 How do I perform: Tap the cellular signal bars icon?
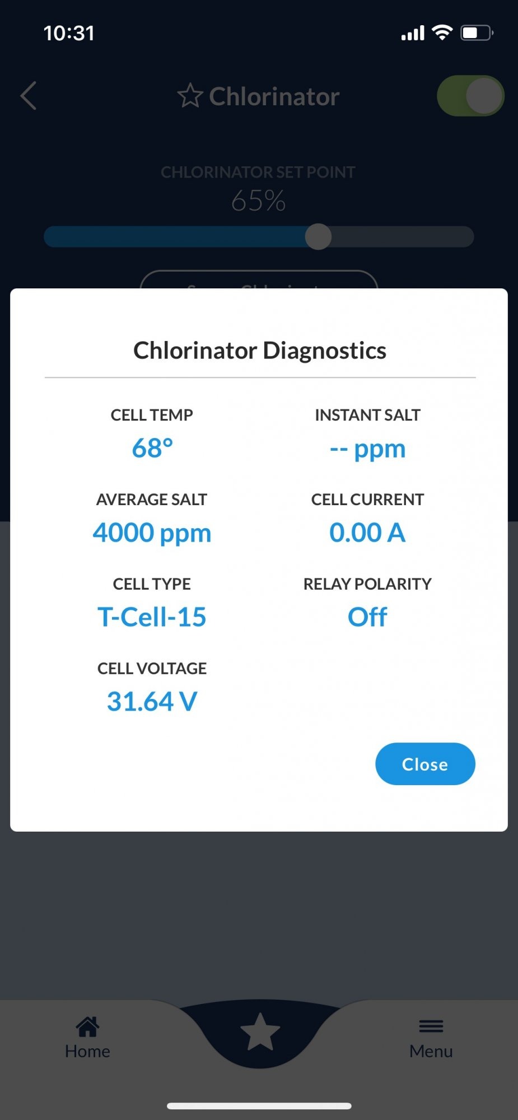(x=413, y=34)
